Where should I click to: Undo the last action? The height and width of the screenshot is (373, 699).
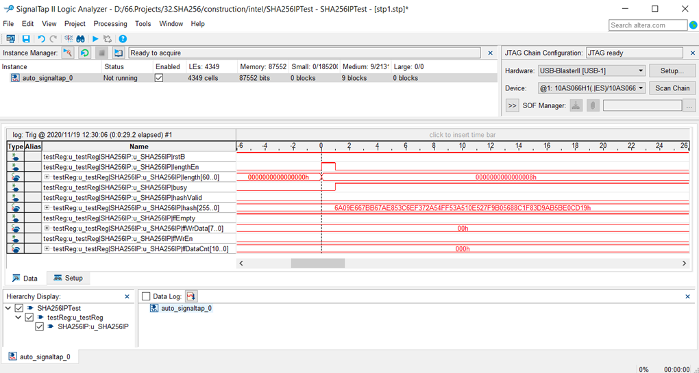coord(41,39)
